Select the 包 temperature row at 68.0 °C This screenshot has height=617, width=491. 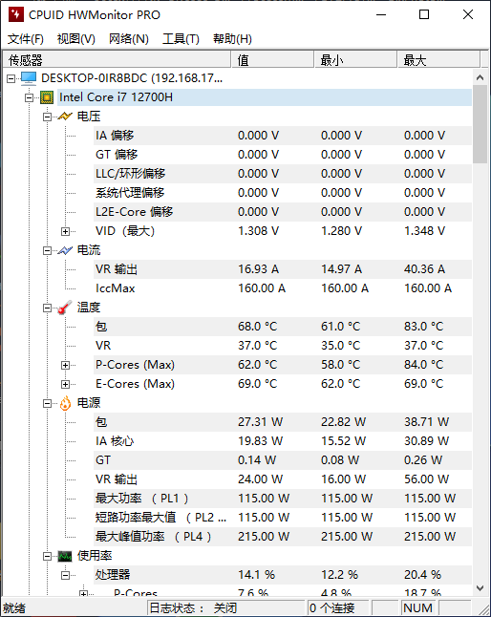point(283,327)
